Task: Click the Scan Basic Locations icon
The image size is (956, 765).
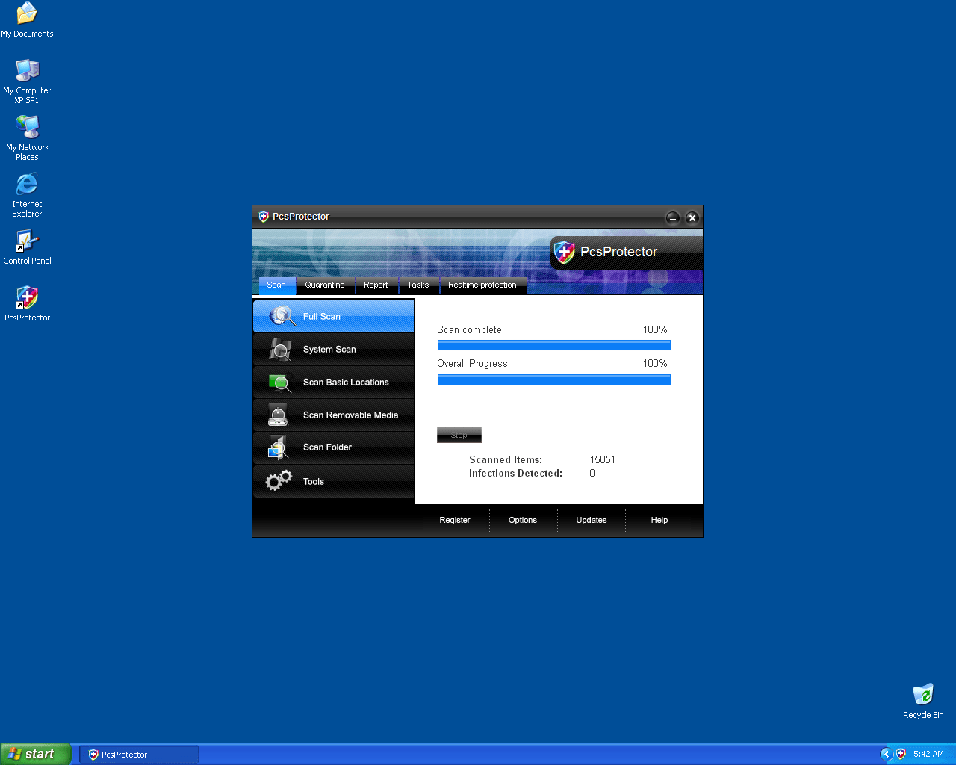Action: 280,382
